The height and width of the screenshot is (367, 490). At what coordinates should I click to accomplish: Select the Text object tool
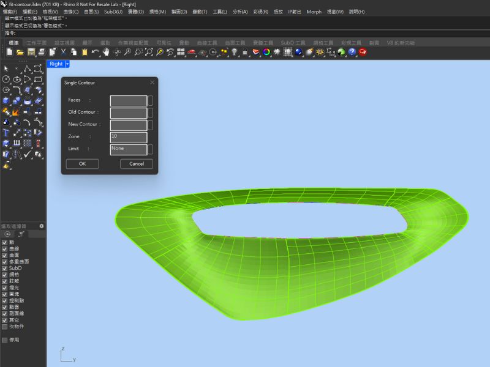(x=6, y=132)
